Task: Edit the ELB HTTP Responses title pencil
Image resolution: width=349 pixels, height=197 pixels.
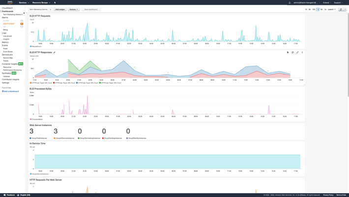Action: pos(55,52)
